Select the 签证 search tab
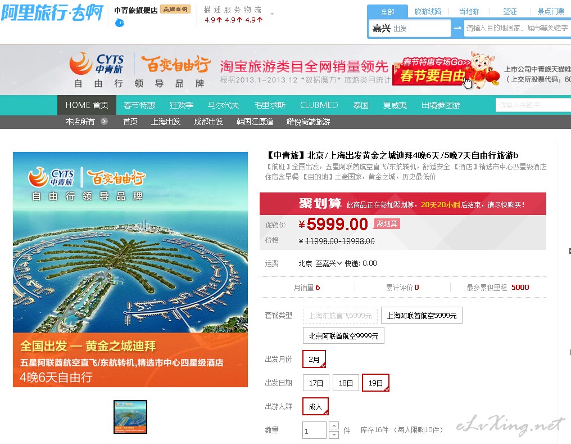The image size is (571, 444). (510, 12)
